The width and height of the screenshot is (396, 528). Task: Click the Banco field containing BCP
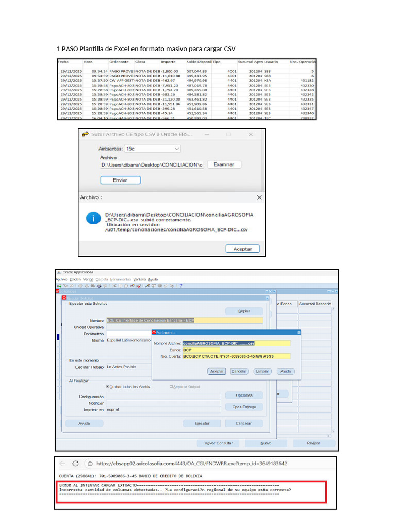(x=201, y=350)
